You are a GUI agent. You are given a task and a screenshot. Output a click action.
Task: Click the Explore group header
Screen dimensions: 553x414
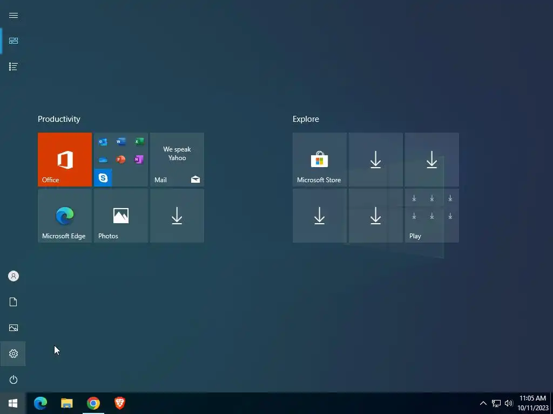click(306, 119)
